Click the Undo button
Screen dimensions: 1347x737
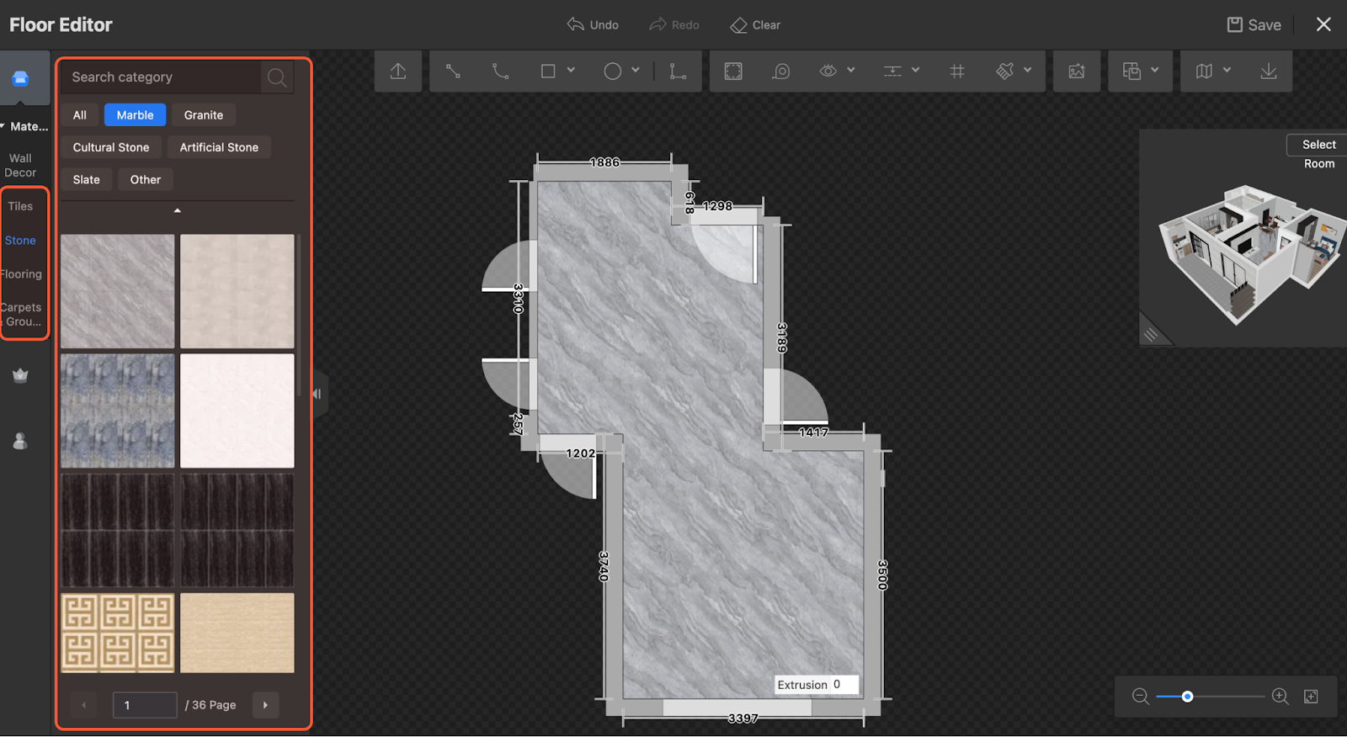coord(593,25)
